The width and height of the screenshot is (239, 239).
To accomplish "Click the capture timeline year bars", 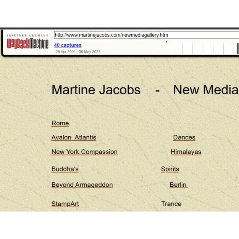I will click(210, 49).
